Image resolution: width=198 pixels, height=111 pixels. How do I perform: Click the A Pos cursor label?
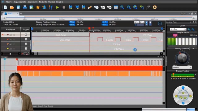(x=72, y=22)
